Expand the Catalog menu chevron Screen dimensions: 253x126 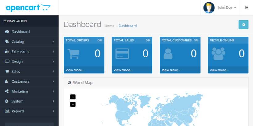(x=53, y=41)
